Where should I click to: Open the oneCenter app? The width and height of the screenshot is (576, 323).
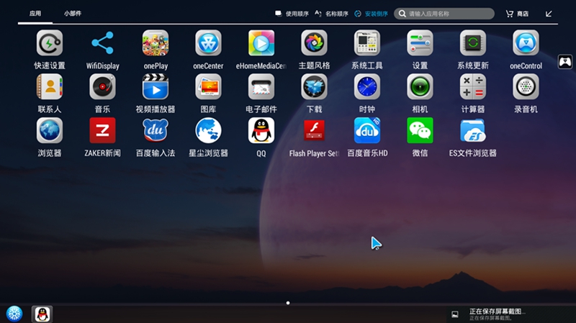pos(208,43)
